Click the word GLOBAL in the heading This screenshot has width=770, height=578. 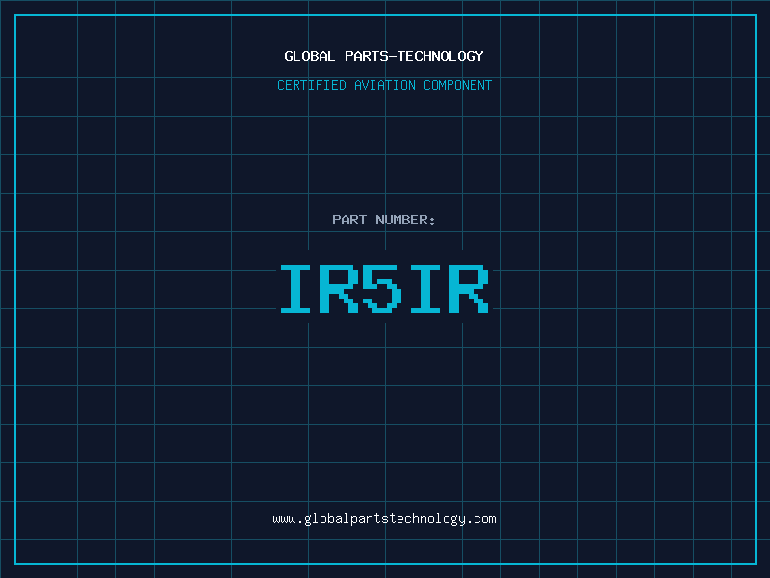(x=310, y=56)
